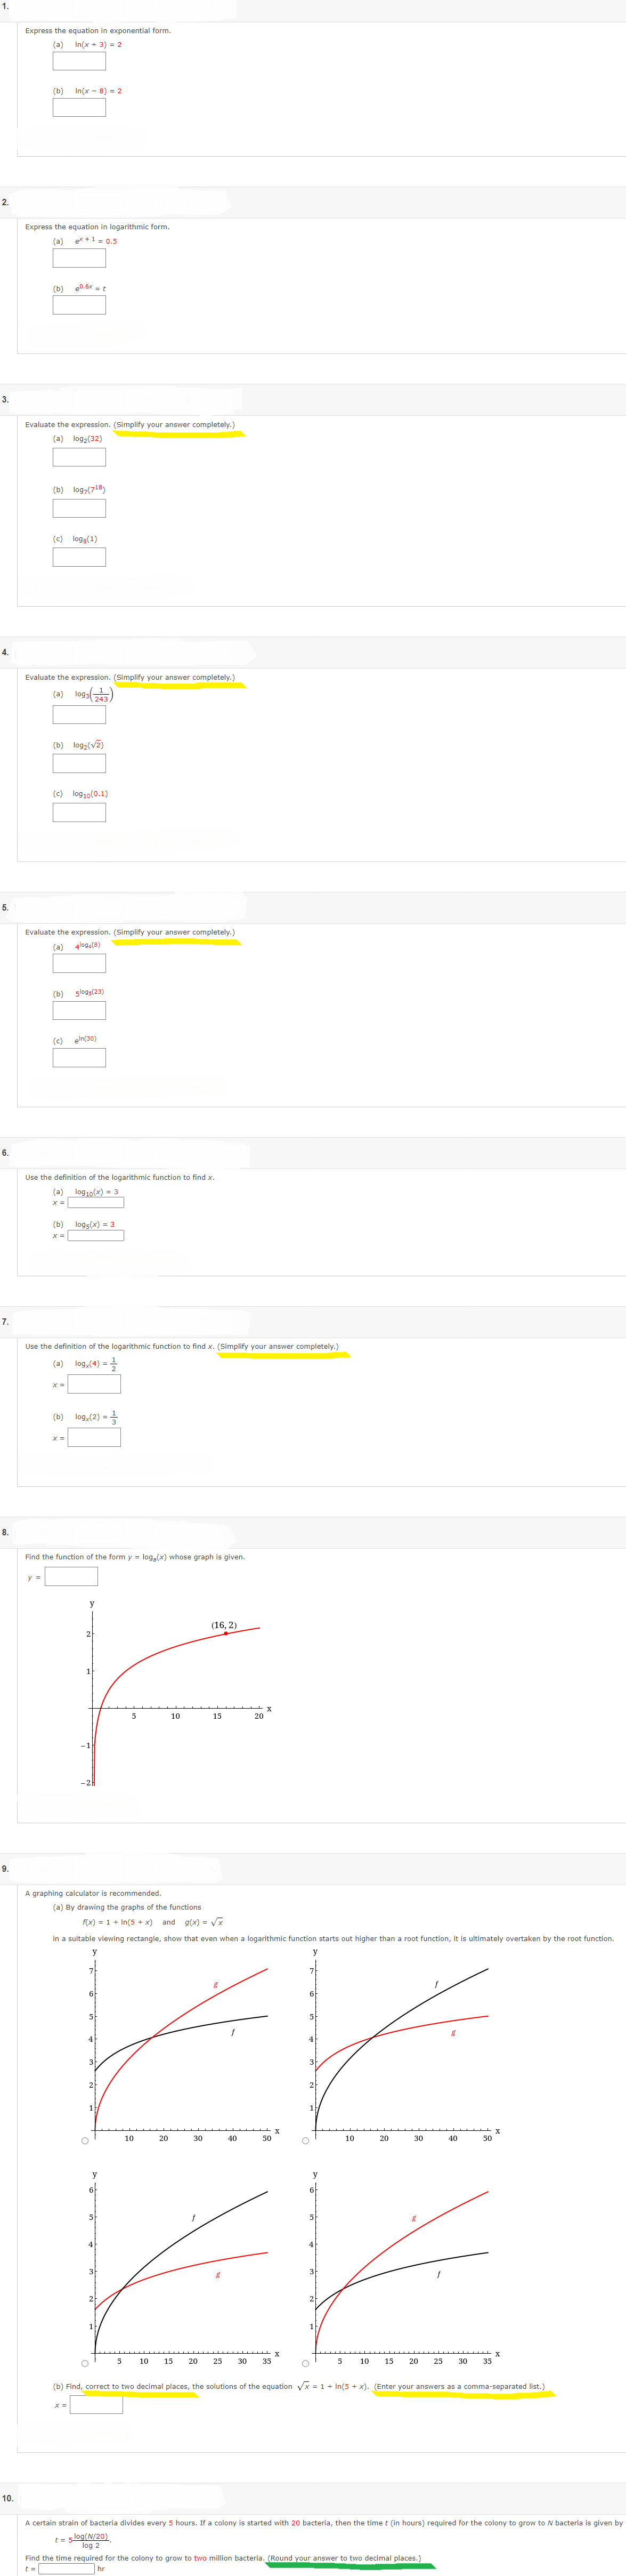Viewport: 626px width, 2576px height.
Task: Click the answer box for ln(x + 3) = 2
Action: point(79,61)
